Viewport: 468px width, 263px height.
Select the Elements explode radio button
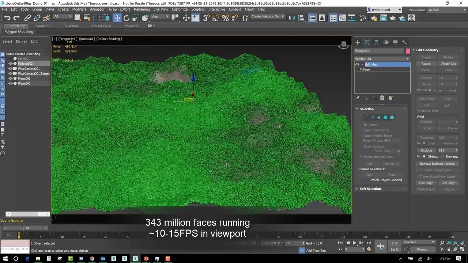(443, 156)
